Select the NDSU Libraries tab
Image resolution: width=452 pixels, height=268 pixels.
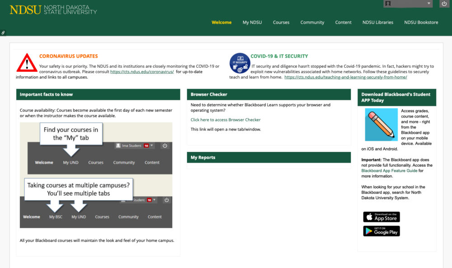(378, 22)
